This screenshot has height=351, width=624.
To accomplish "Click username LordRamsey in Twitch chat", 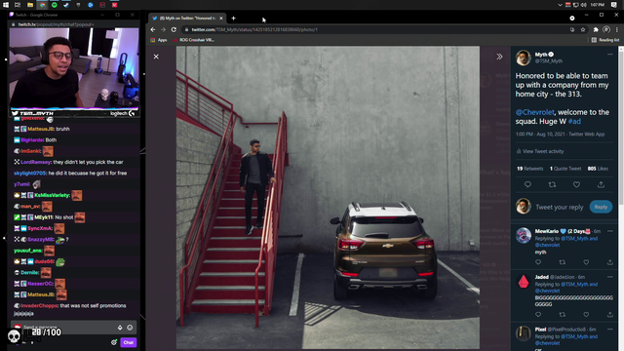I will (x=35, y=162).
